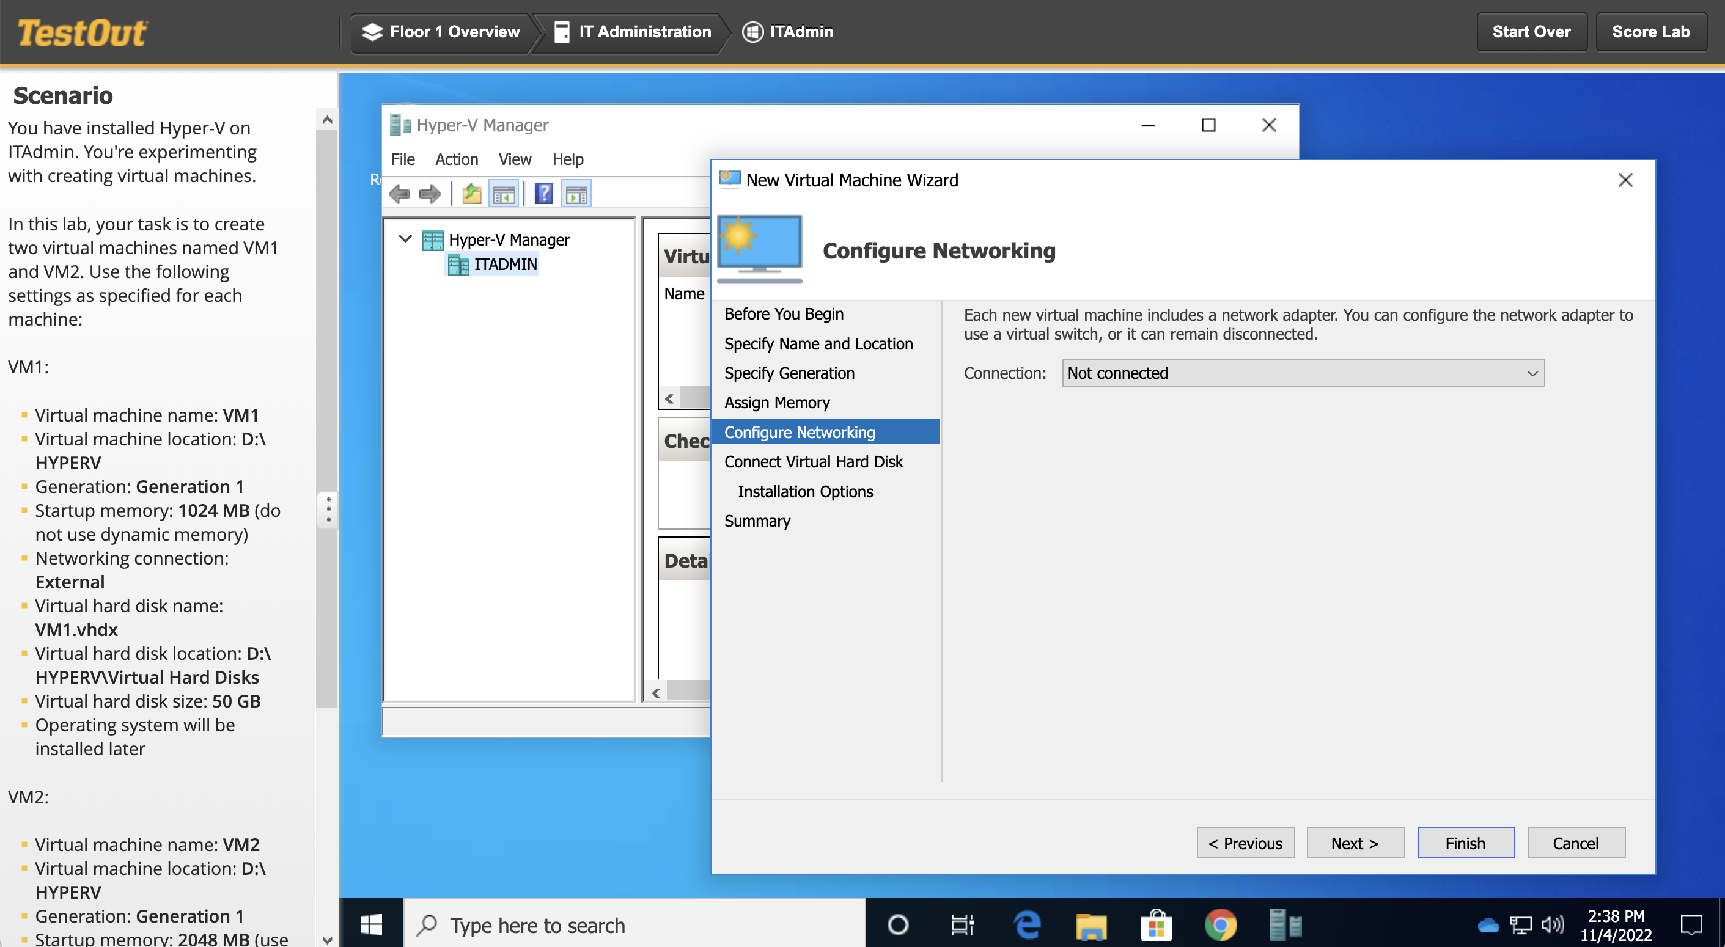Select Specify Name and Location wizard step

(818, 343)
